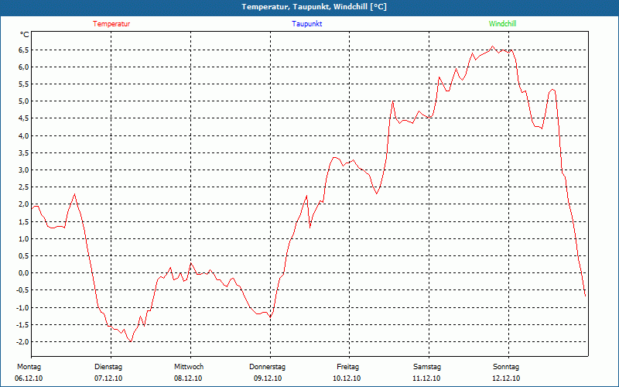Screen dimensions: 619x387
Task: Click the 0,0 y-axis value
Action: click(23, 273)
